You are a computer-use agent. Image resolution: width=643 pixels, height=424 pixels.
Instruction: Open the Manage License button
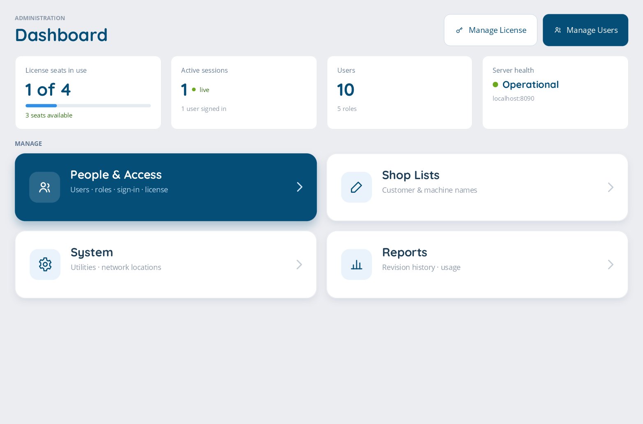pyautogui.click(x=491, y=30)
